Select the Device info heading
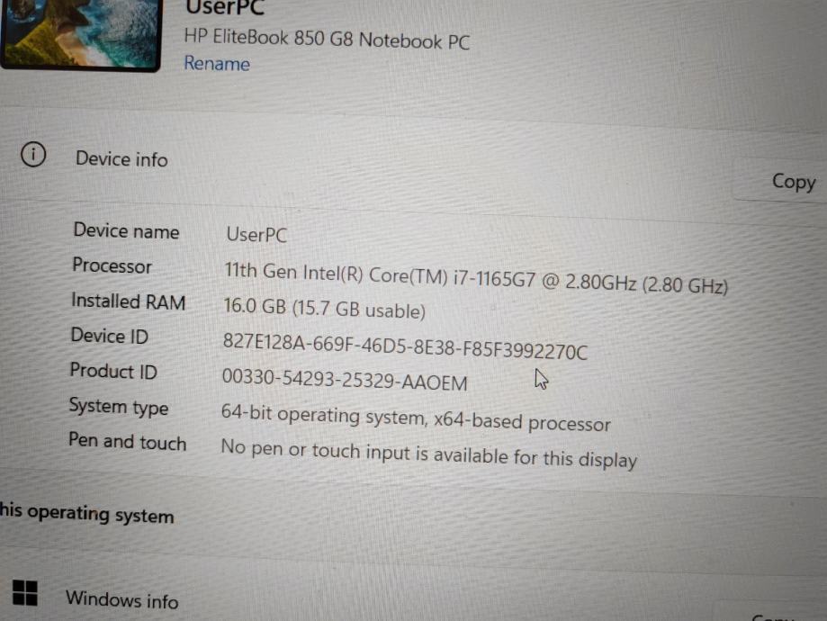 pos(121,158)
